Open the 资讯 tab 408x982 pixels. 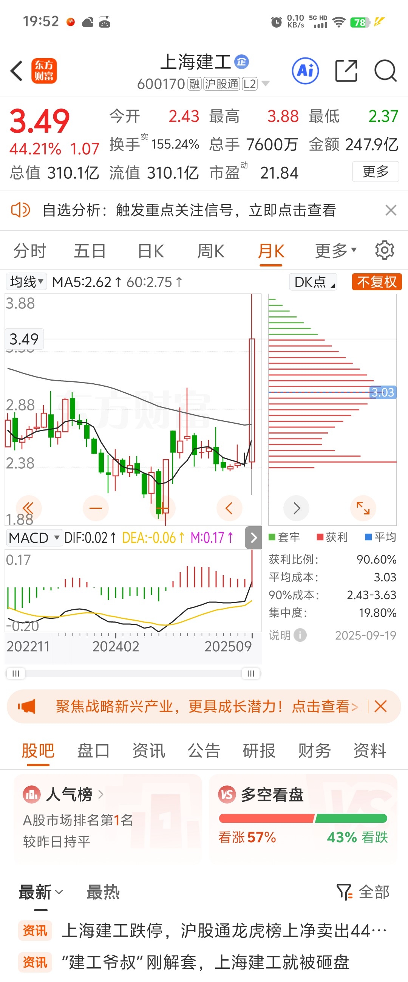(x=148, y=751)
